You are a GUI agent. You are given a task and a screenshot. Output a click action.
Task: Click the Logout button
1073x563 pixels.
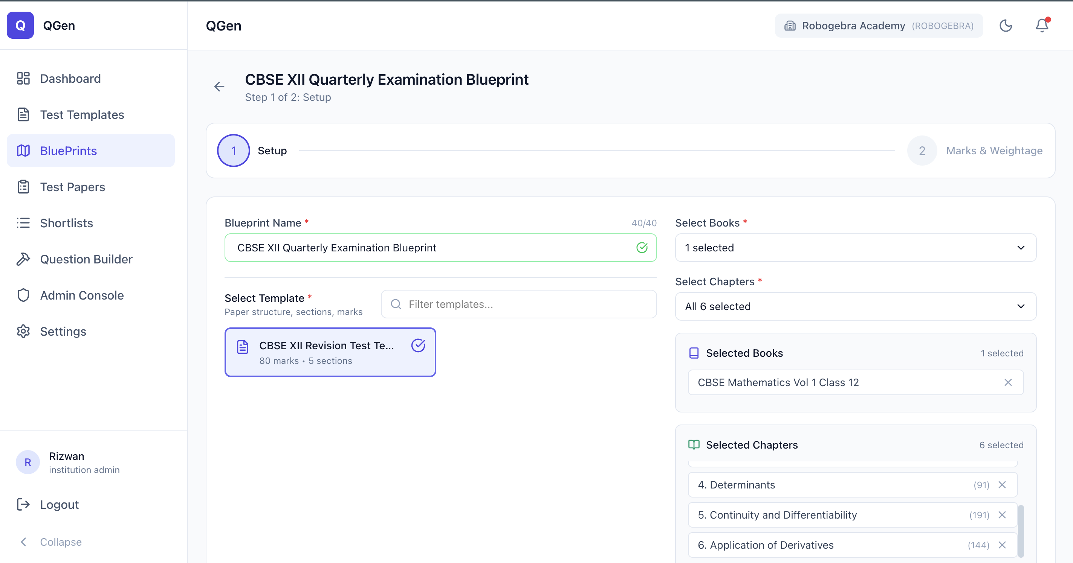tap(59, 504)
